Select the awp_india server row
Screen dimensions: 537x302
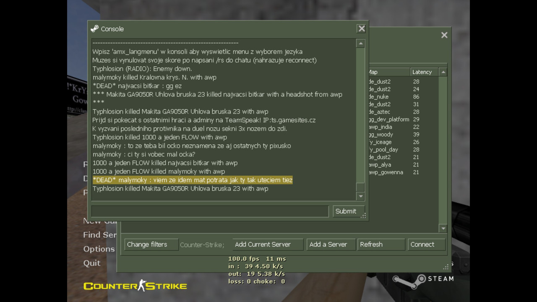(x=403, y=127)
